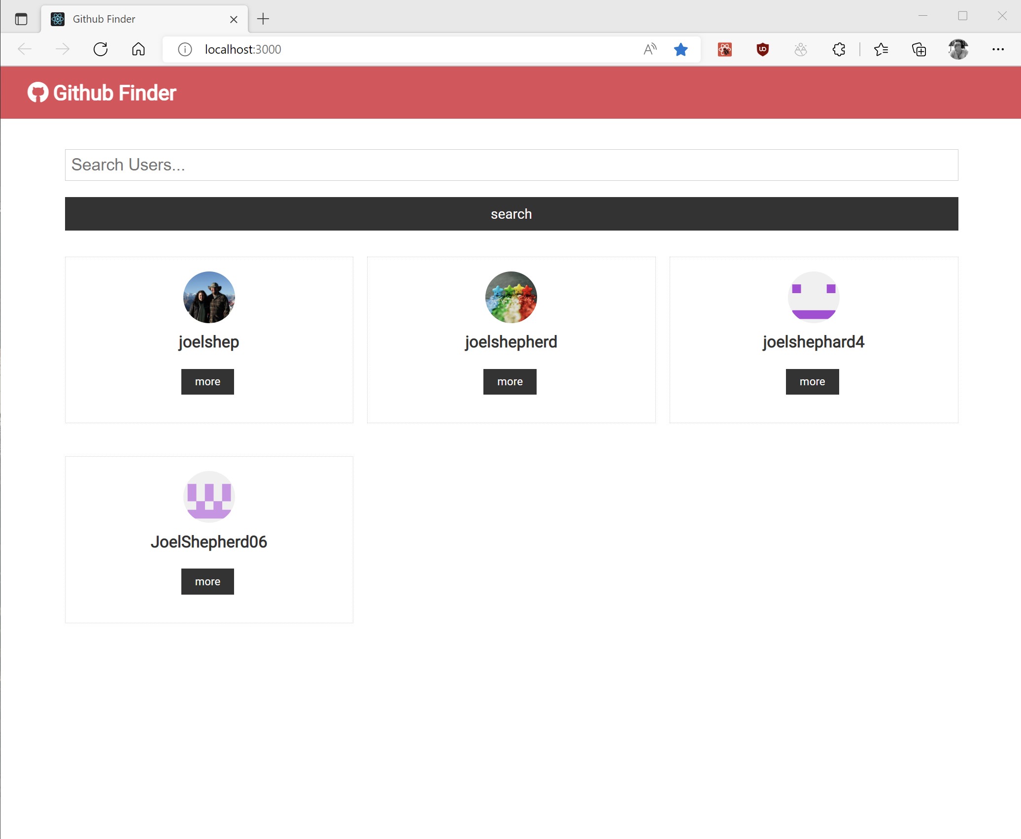Toggle the bookmark star for this page
This screenshot has width=1021, height=839.
(x=681, y=49)
